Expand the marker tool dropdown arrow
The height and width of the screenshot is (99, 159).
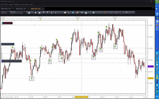tap(58, 13)
